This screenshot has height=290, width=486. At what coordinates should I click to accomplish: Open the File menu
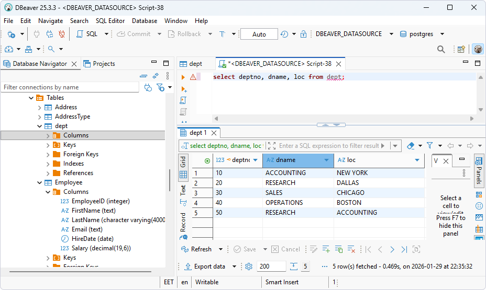pyautogui.click(x=8, y=21)
